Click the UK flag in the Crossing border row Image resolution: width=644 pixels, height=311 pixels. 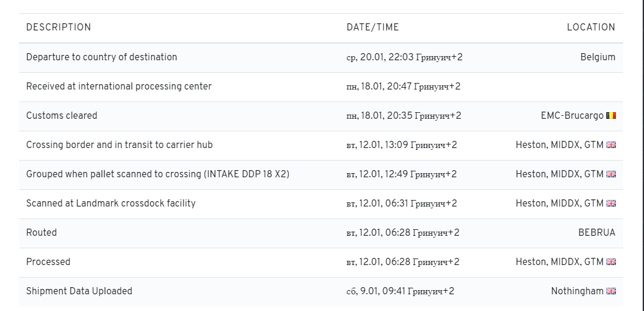pos(611,145)
